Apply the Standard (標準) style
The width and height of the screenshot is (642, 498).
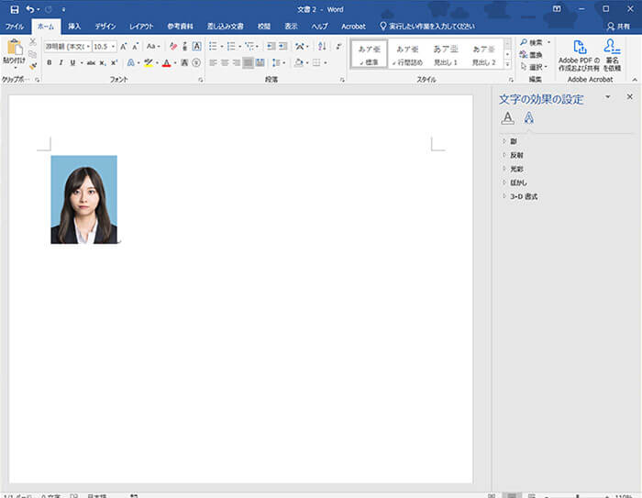pos(370,54)
